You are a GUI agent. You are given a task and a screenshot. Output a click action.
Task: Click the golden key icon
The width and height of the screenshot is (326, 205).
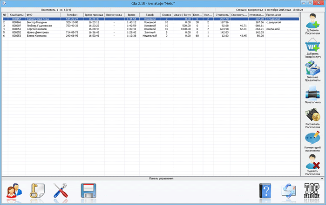[x=37, y=191]
